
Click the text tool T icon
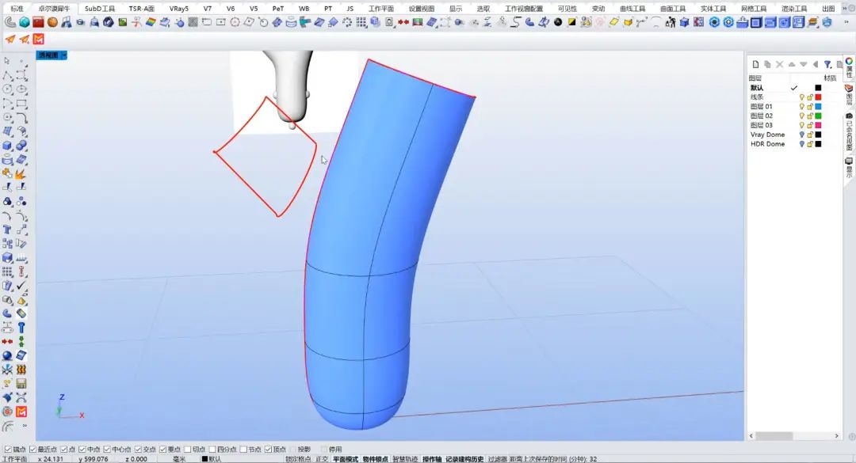7,230
